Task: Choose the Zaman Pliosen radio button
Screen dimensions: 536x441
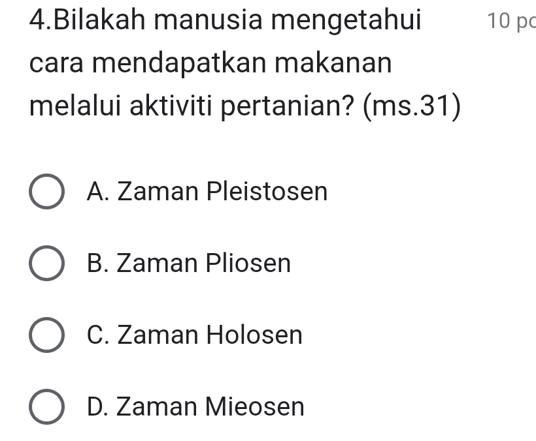Action: click(x=47, y=264)
